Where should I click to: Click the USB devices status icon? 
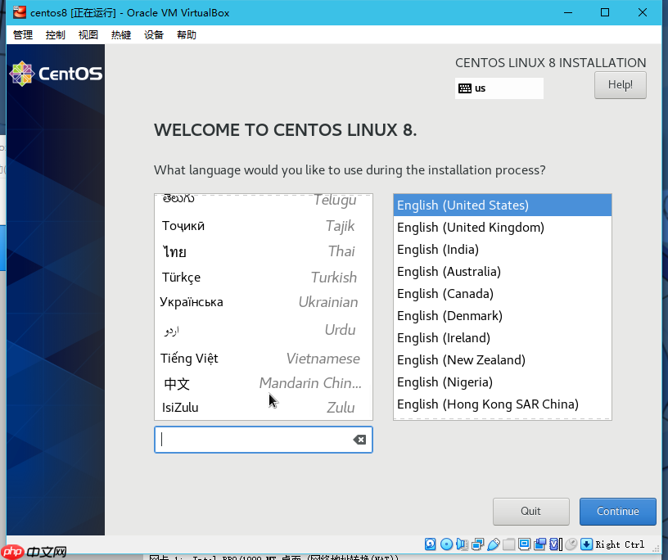click(493, 544)
